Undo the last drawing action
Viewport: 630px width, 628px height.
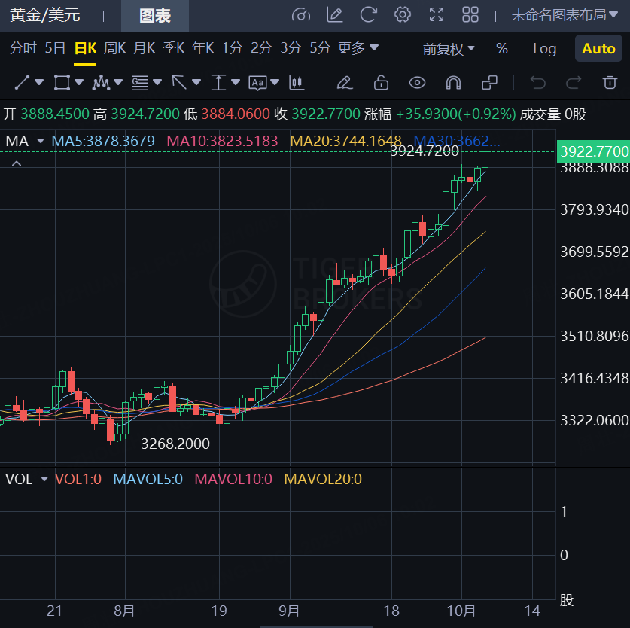[x=537, y=82]
